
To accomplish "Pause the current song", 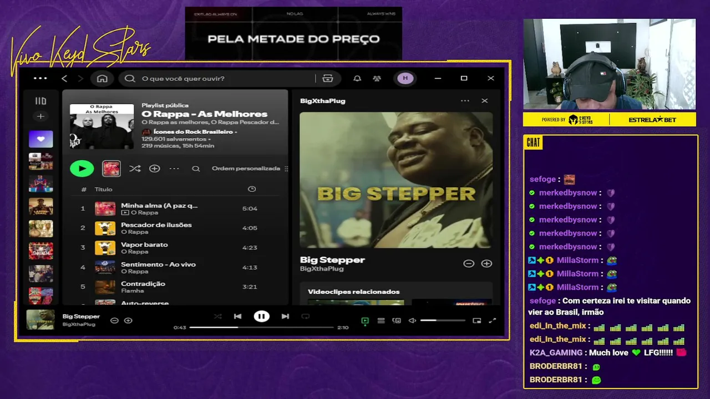I will tap(261, 316).
